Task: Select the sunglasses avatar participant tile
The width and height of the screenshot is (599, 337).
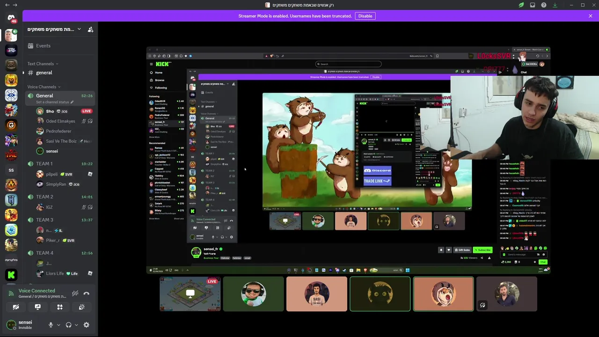Action: tap(254, 294)
